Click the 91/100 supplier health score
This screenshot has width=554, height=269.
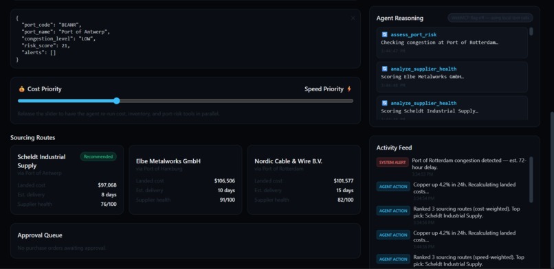point(228,200)
